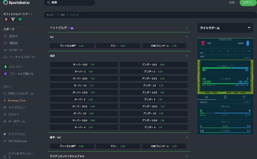Open Bombay Club casino menu item
The image size is (257, 159).
click(17, 100)
